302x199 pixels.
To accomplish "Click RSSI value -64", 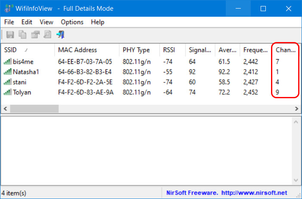I will point(168,92).
